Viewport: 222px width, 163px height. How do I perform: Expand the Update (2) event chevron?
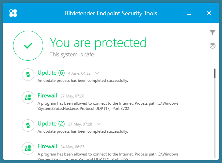99,124
